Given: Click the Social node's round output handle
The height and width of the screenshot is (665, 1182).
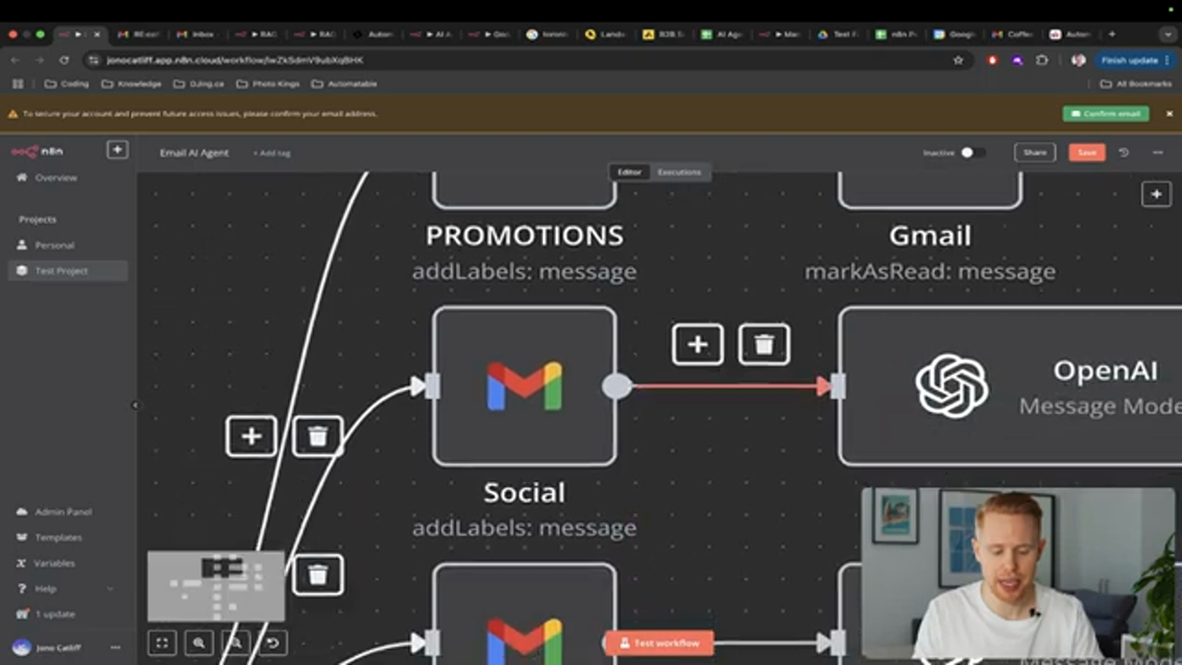Looking at the screenshot, I should click(617, 386).
